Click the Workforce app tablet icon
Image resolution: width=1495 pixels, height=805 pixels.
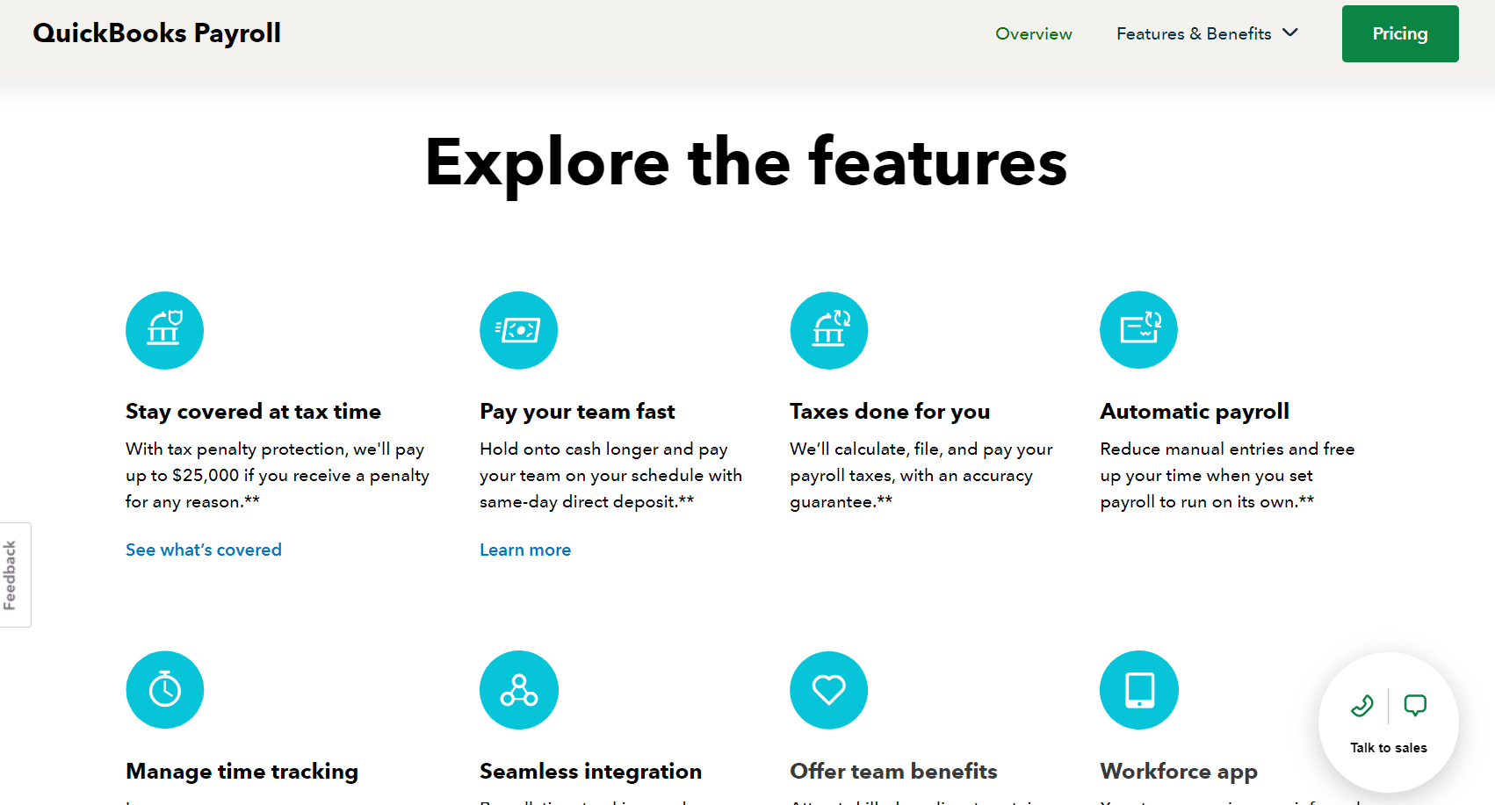coord(1138,690)
